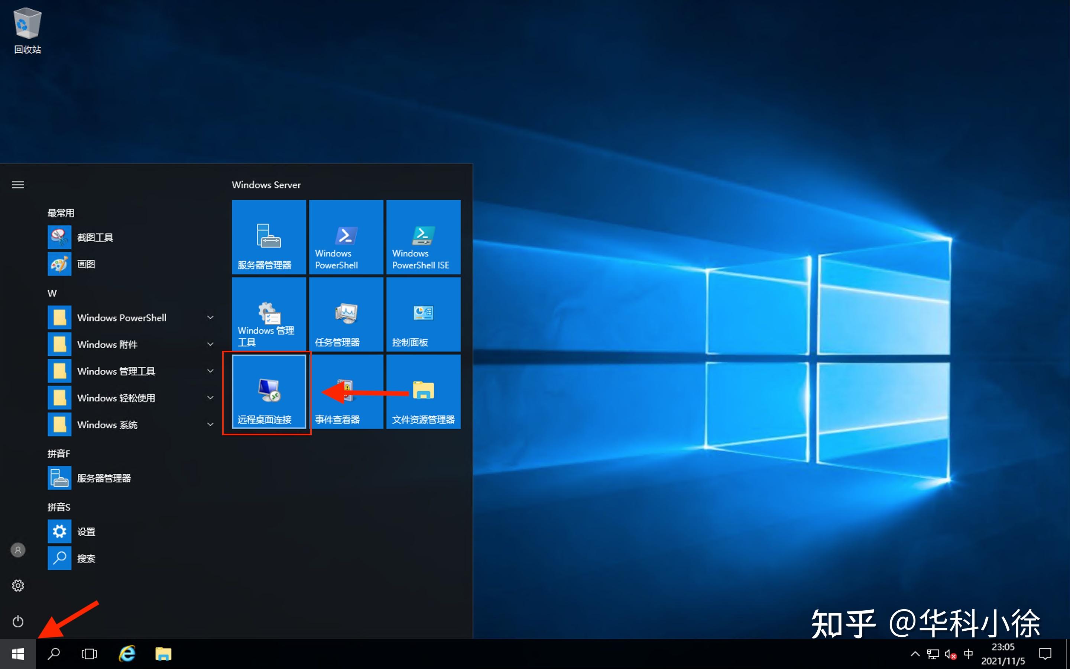Open the Windows PowerShell tile
1070x669 pixels.
tap(346, 237)
